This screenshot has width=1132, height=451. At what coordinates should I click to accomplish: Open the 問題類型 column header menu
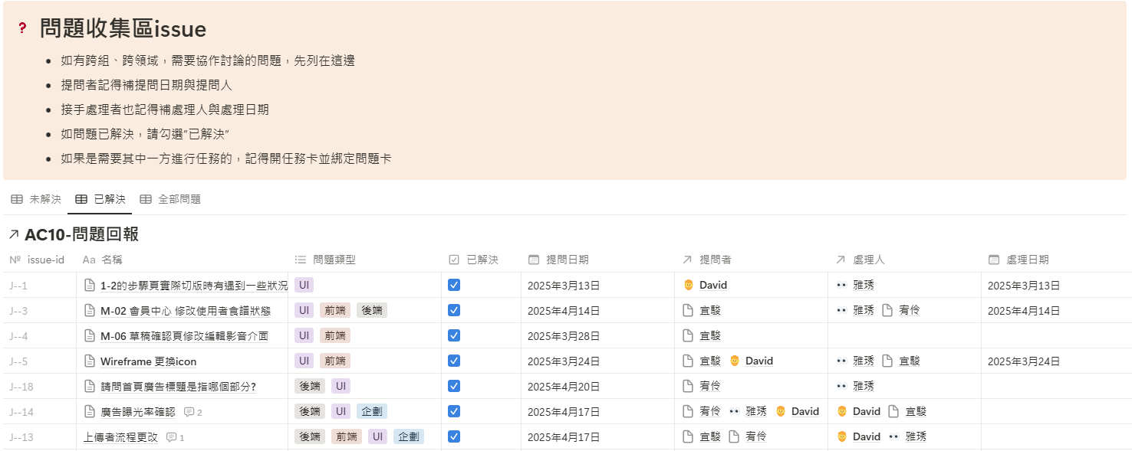334,260
